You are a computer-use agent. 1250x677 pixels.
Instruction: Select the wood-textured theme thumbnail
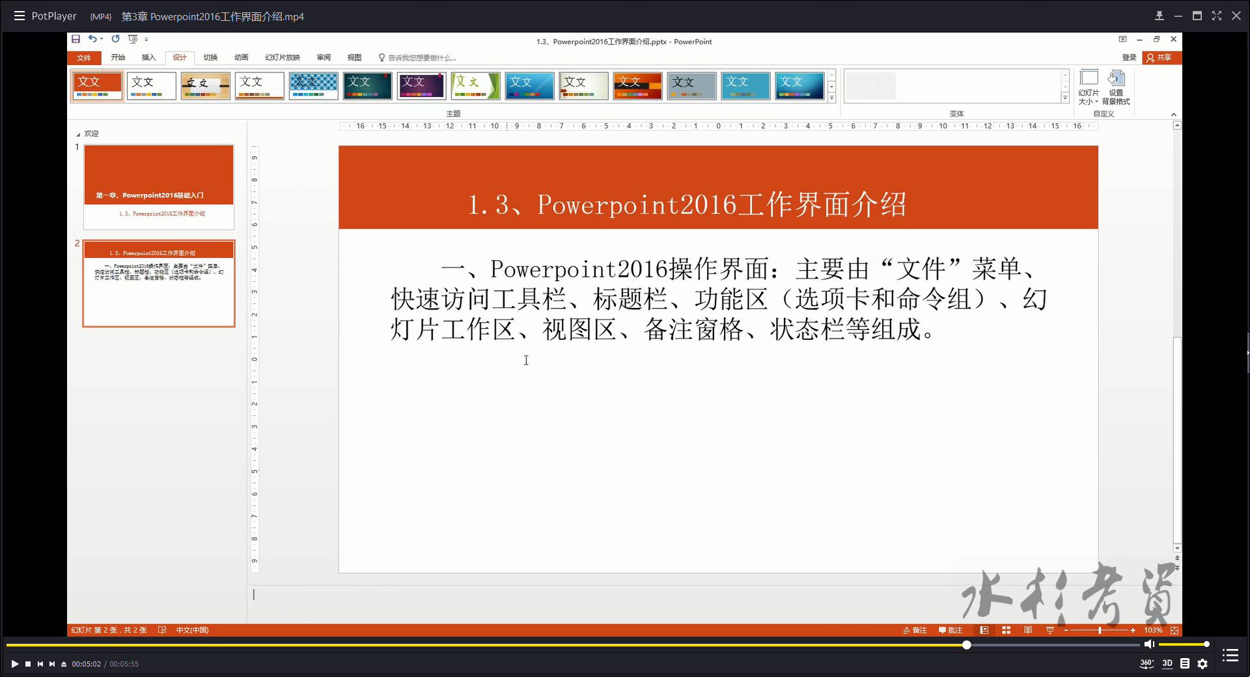click(x=205, y=86)
